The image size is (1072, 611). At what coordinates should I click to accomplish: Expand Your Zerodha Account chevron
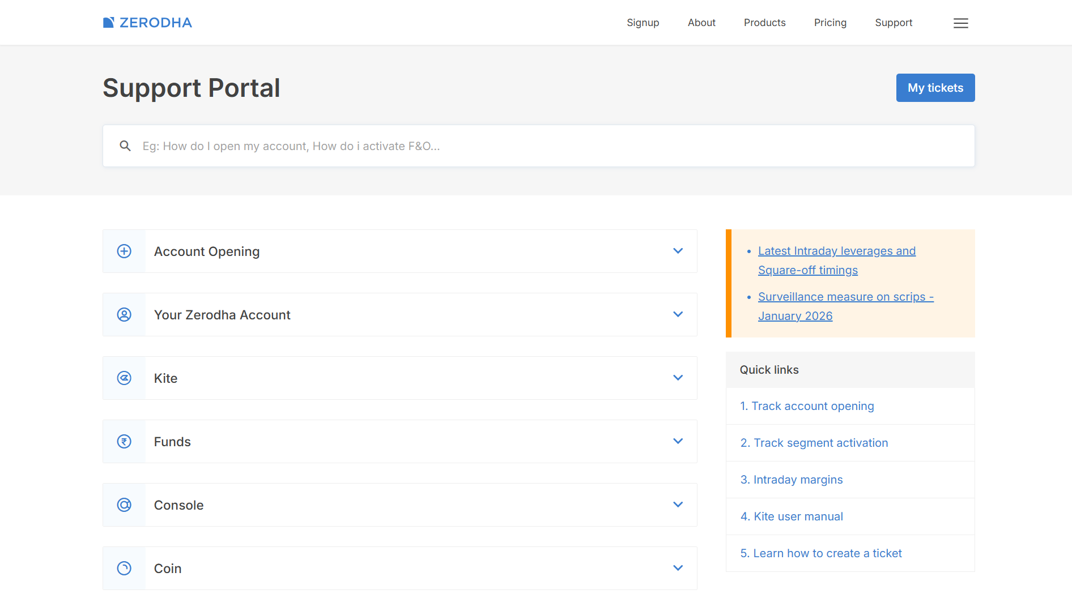(678, 314)
